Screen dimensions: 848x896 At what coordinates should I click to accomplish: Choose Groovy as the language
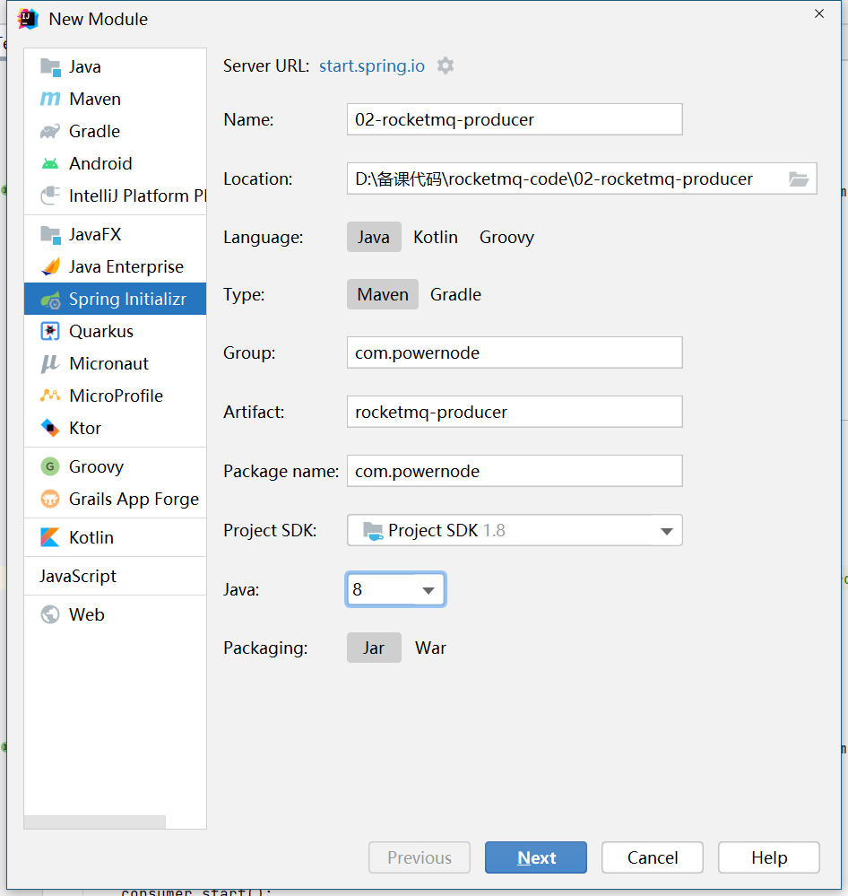coord(506,238)
